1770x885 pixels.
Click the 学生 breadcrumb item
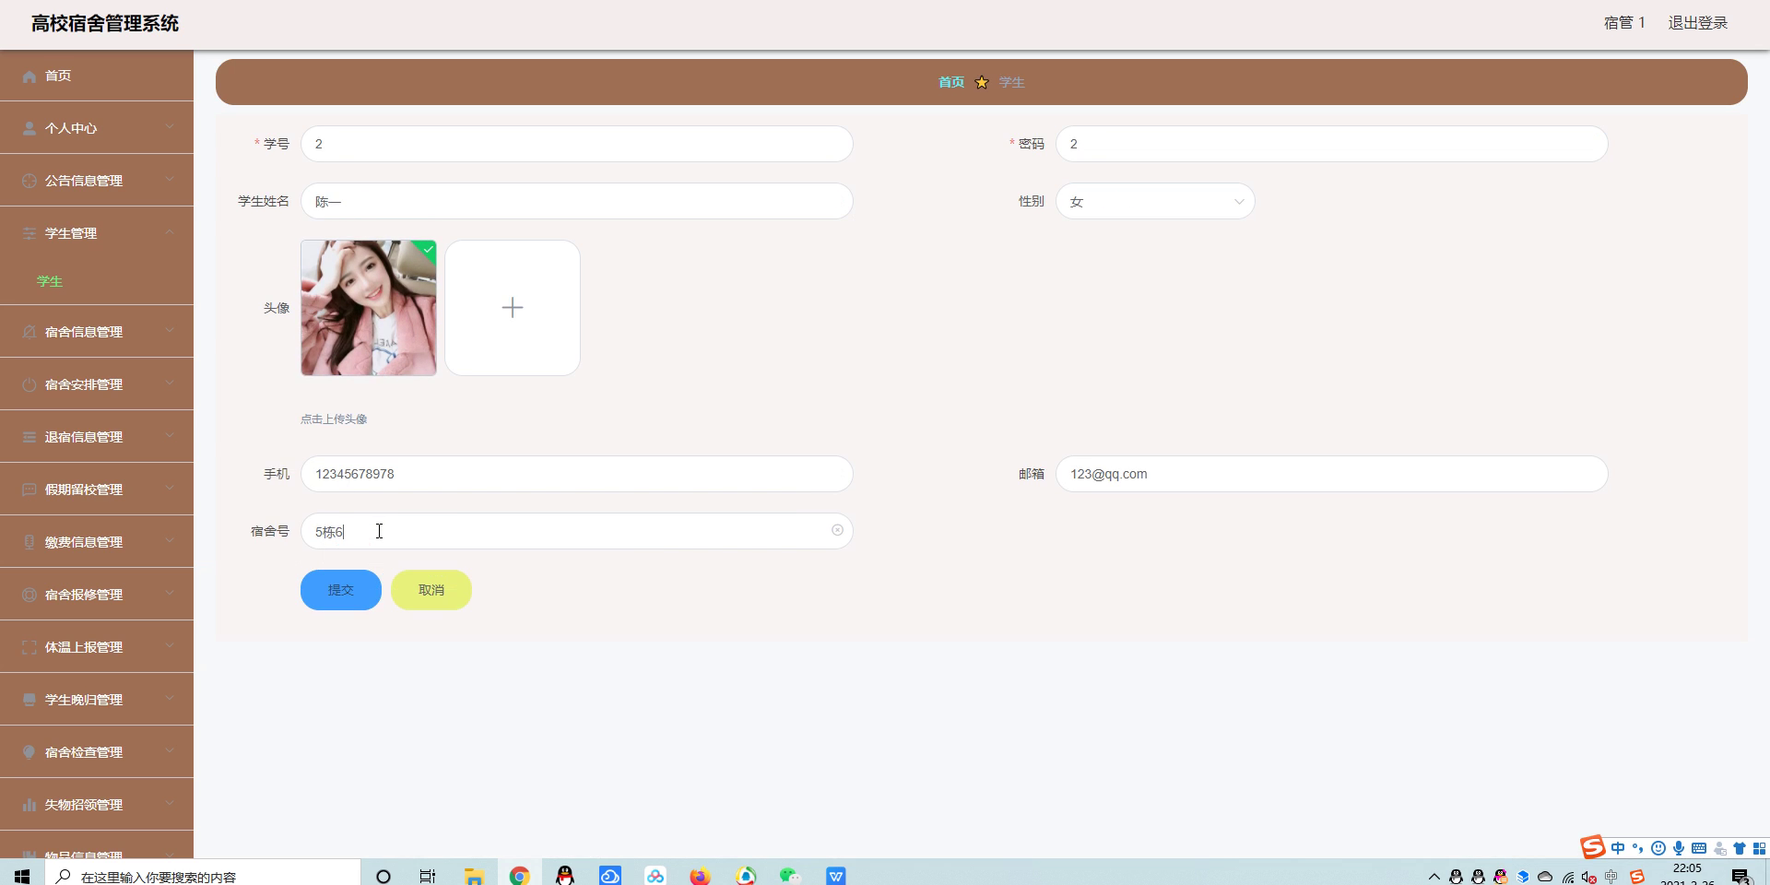click(1012, 83)
